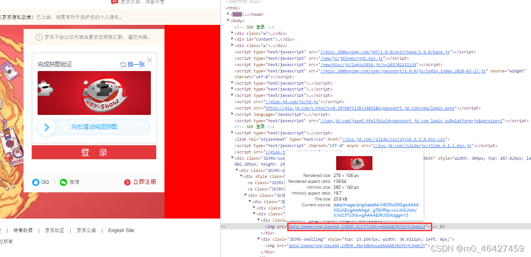Close the 完成拼图验证 captcha popup
The width and height of the screenshot is (531, 257).
point(150,60)
